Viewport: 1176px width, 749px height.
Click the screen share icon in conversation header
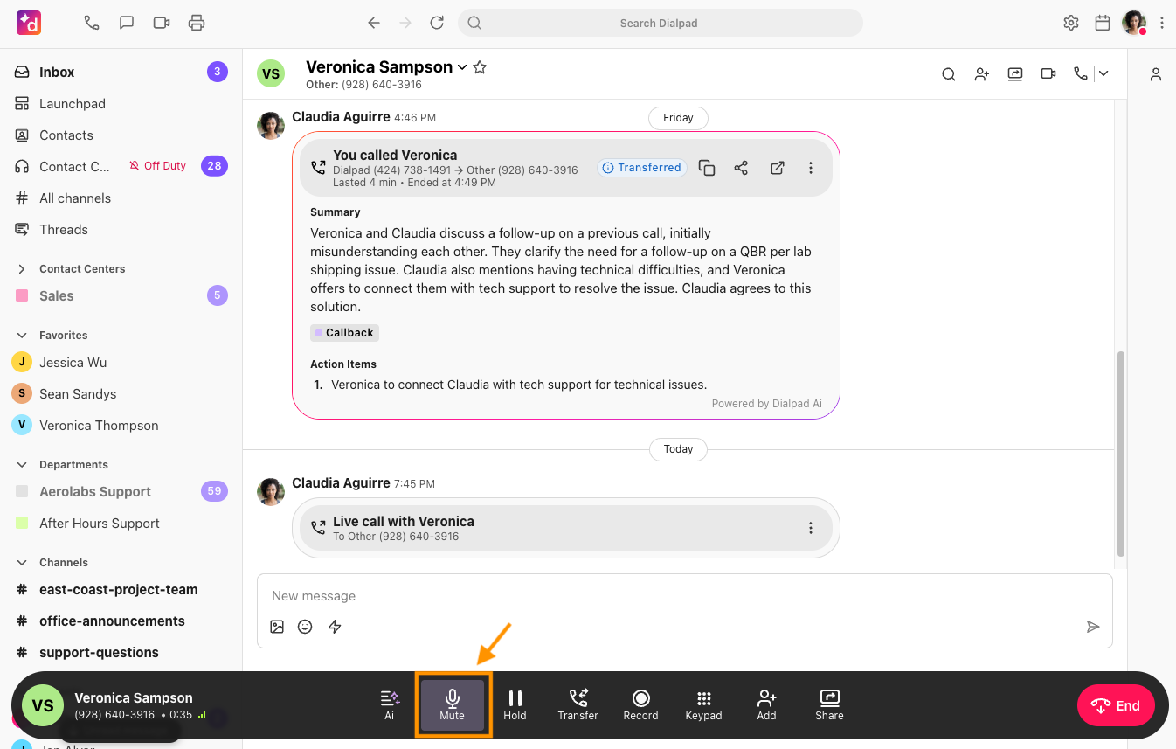1015,74
